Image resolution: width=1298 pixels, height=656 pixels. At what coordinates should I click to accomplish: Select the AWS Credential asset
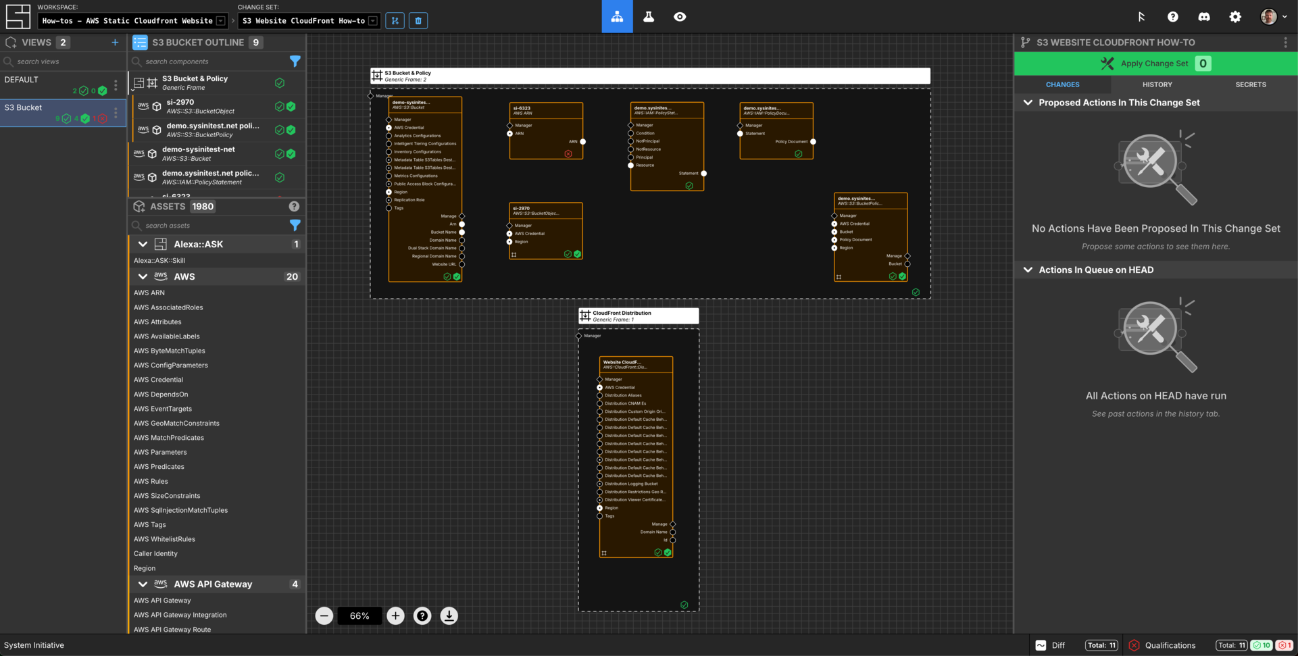tap(158, 380)
